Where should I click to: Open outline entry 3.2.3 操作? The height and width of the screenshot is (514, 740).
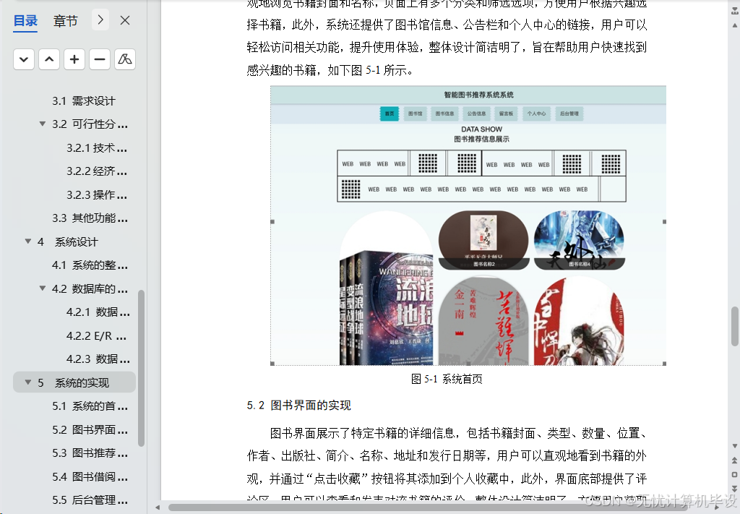(x=97, y=194)
